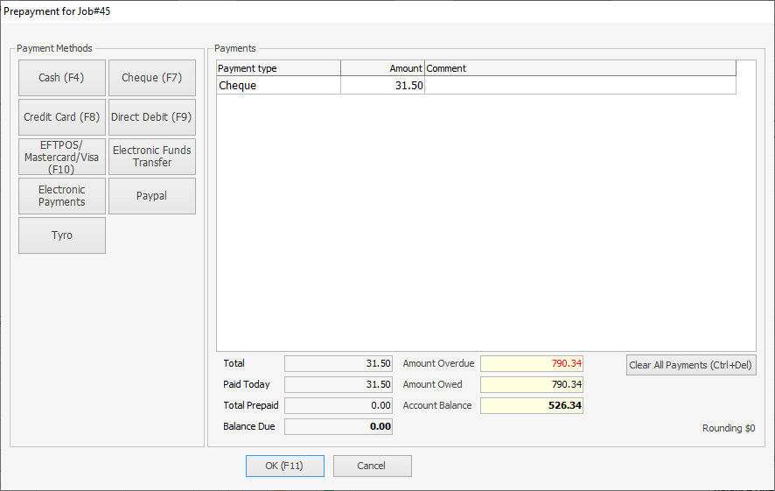
Task: Click the Cash (F4) payment button
Action: point(61,78)
